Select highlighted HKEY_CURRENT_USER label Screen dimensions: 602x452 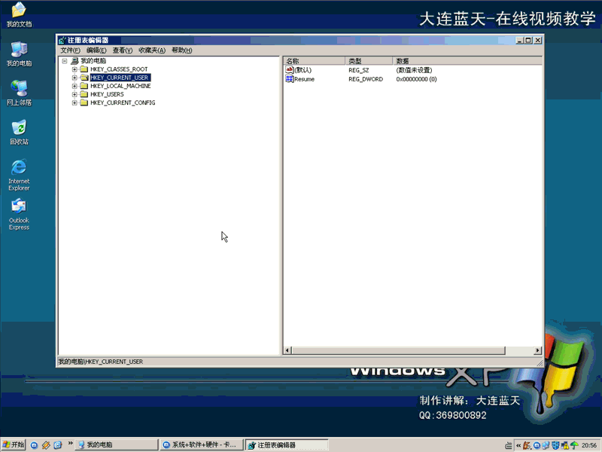120,78
